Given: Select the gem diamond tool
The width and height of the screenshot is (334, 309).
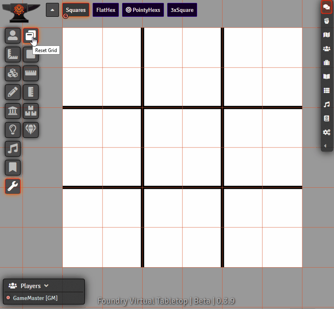Looking at the screenshot, I should click(31, 130).
